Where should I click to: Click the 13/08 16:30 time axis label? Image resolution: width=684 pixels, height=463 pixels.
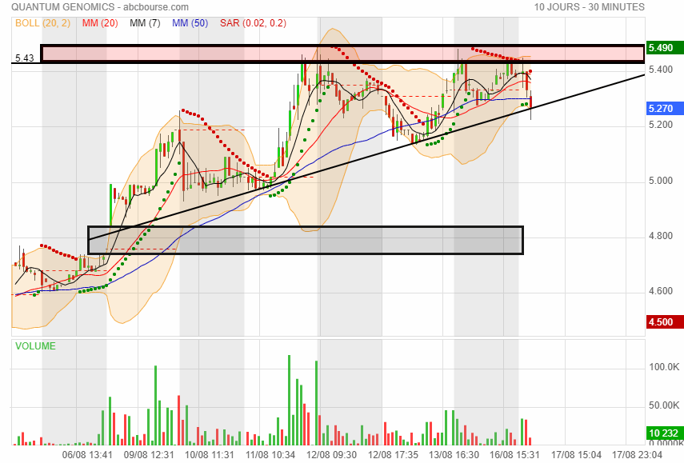(454, 455)
